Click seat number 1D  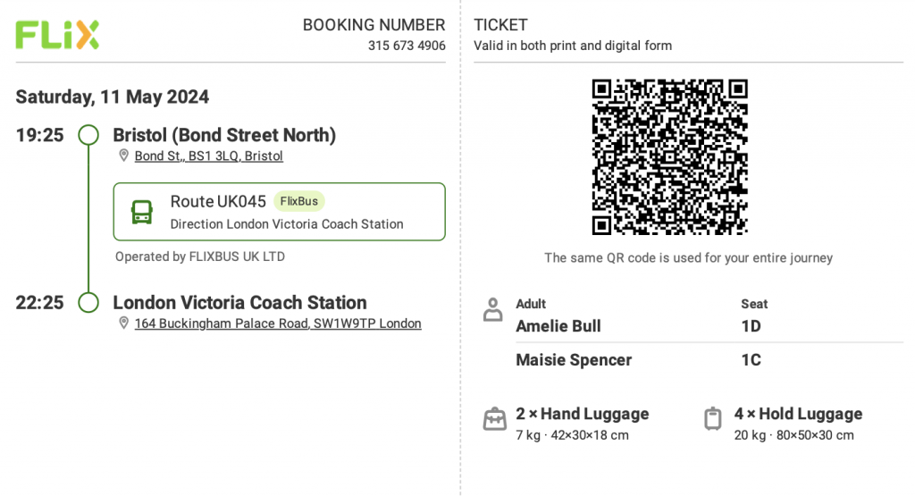(751, 326)
